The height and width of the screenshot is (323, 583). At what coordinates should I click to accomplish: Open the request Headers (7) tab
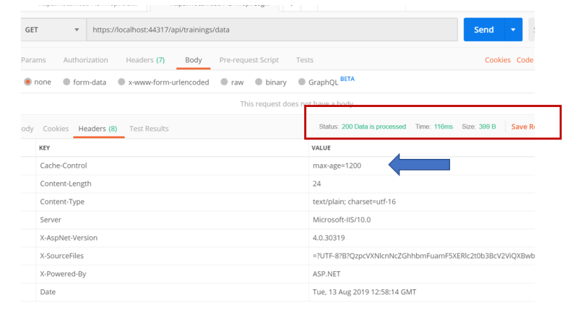(145, 60)
